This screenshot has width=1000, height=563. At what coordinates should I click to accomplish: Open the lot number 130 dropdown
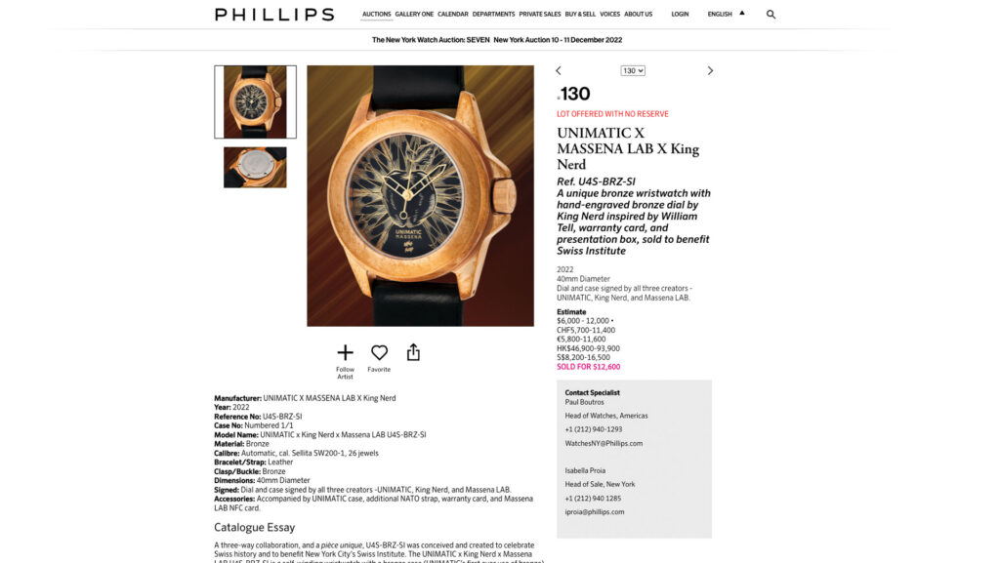[633, 70]
